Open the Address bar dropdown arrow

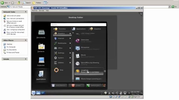click(x=169, y=7)
